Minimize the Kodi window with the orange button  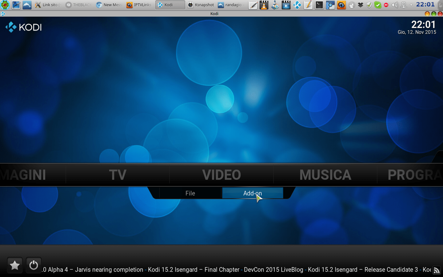[427, 14]
